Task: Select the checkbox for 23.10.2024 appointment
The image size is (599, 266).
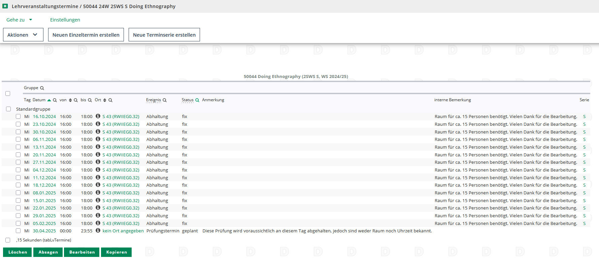Action: pyautogui.click(x=18, y=124)
